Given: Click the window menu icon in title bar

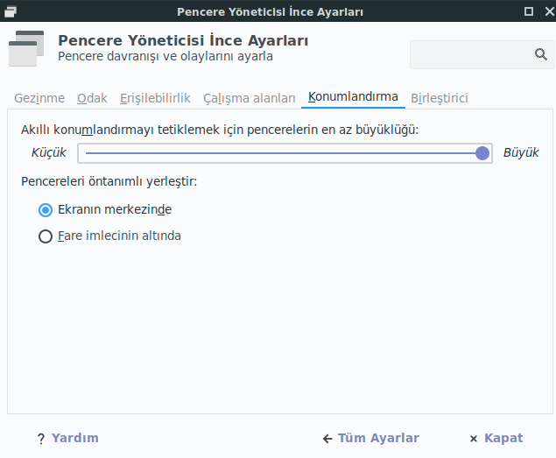Looking at the screenshot, I should (x=11, y=11).
